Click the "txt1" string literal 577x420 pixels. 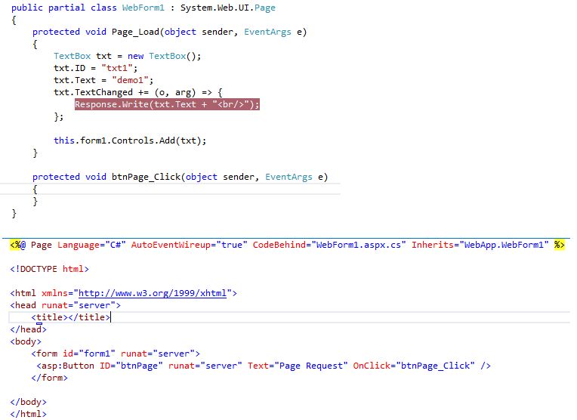117,68
